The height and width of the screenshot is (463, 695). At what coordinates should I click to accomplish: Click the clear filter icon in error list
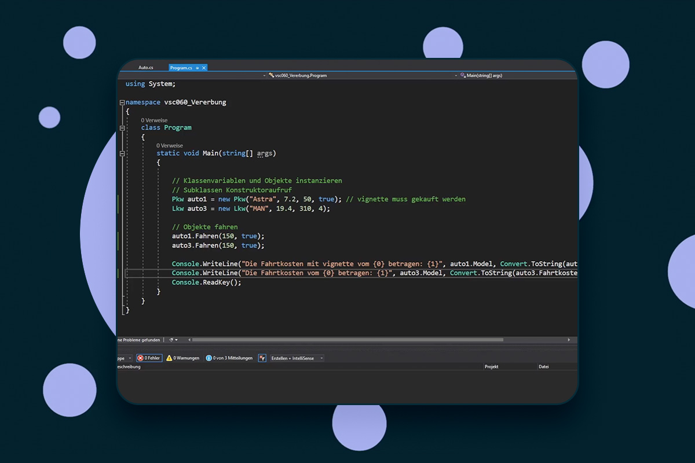[x=262, y=358]
